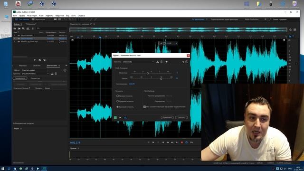Click the taskbar clock
This screenshot has height=171, width=304.
298,169
